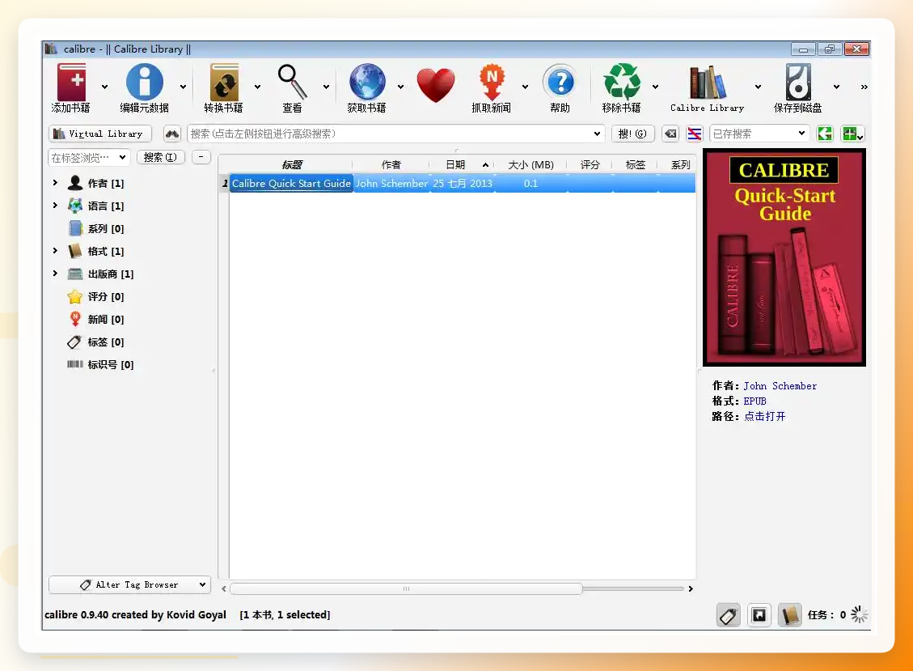Open dropdown arrow next to 编辑元数据
The width and height of the screenshot is (913, 671).
click(x=183, y=87)
